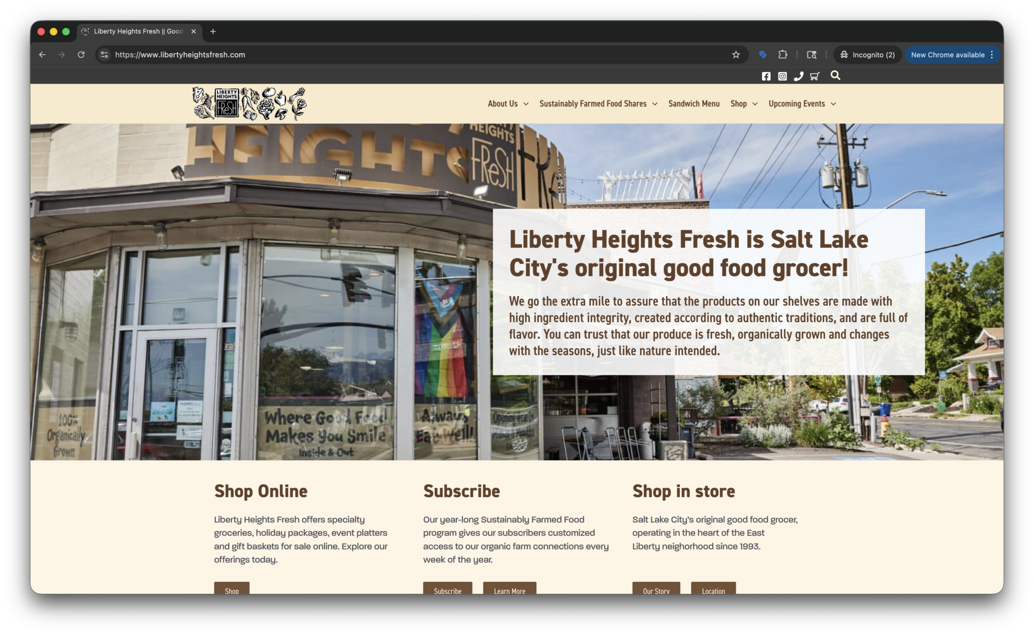This screenshot has width=1034, height=634.
Task: Open the Chrome three-dot menu
Action: click(x=992, y=55)
